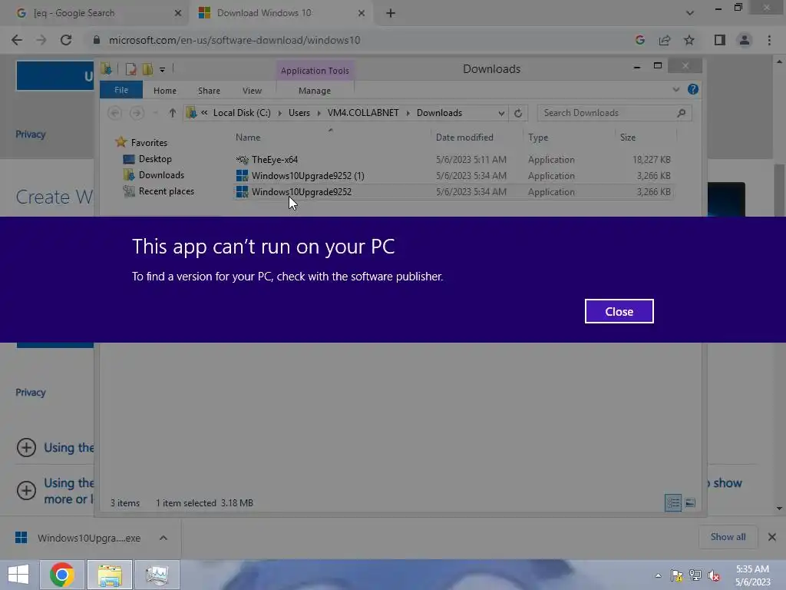The height and width of the screenshot is (590, 786).
Task: Click the Search Downloads field
Action: (614, 113)
